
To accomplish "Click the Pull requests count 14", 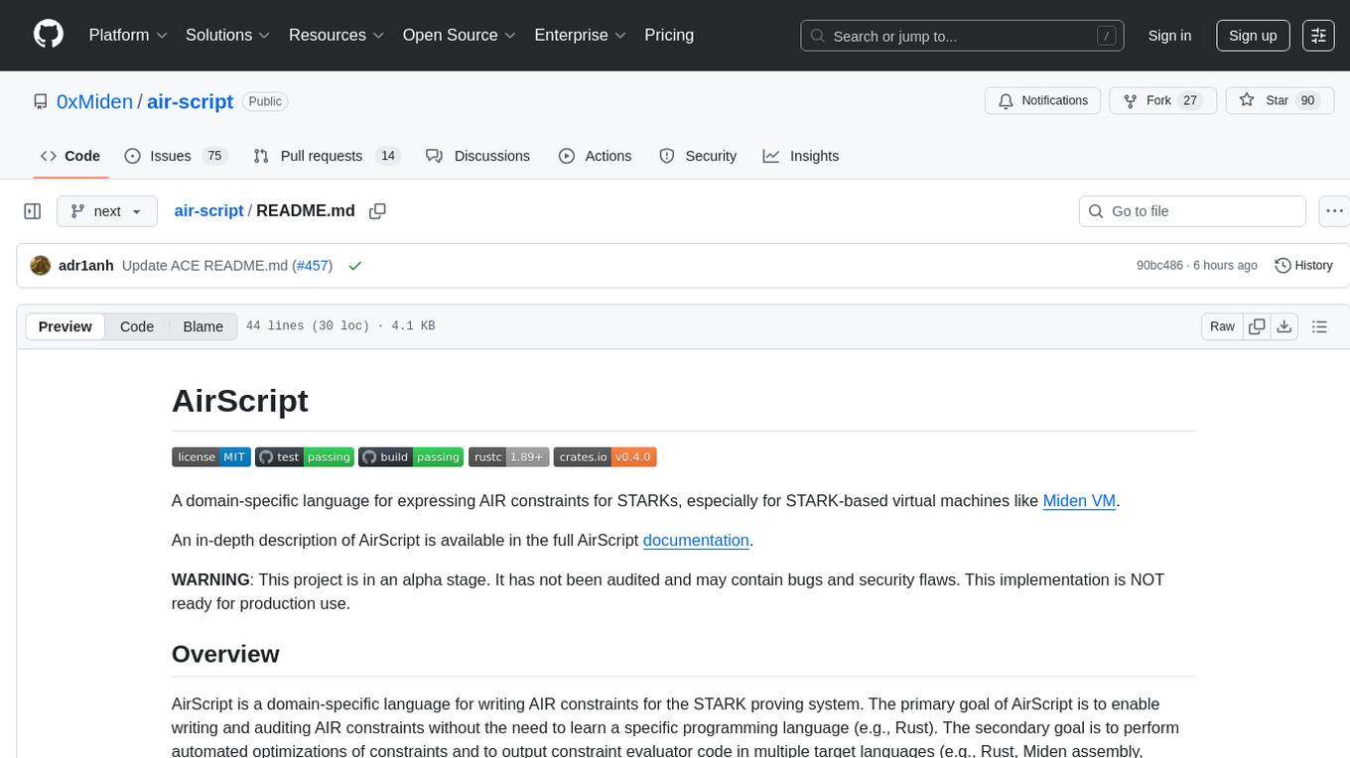I will point(388,156).
